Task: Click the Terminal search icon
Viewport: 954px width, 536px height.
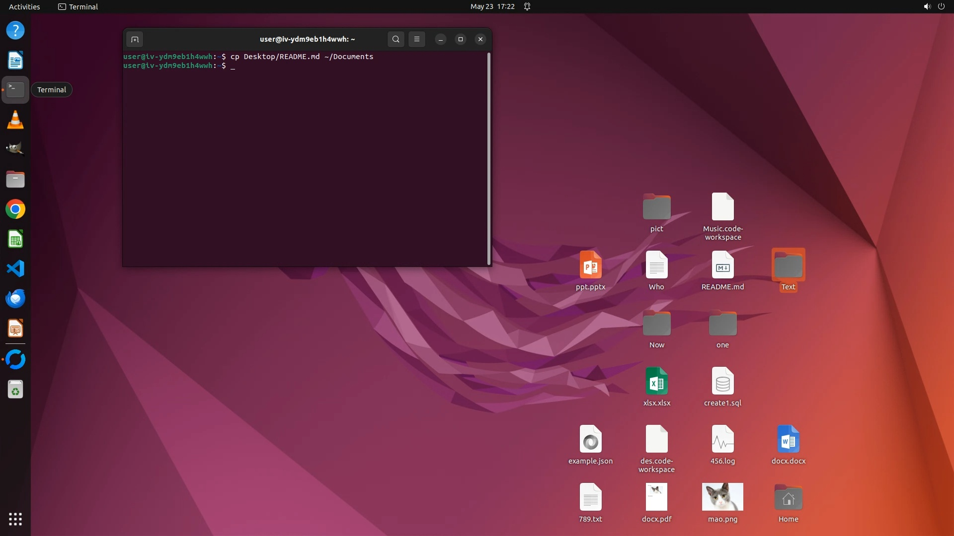Action: 396,39
